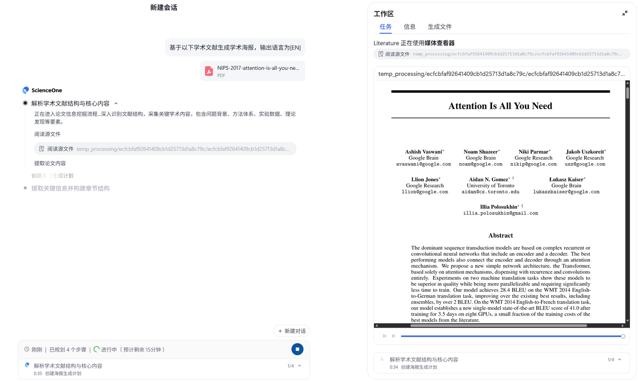Click the 新建对话 button
This screenshot has width=638, height=382.
pos(292,331)
